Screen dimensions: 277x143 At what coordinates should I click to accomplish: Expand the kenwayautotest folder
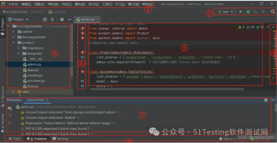click(x=13, y=37)
